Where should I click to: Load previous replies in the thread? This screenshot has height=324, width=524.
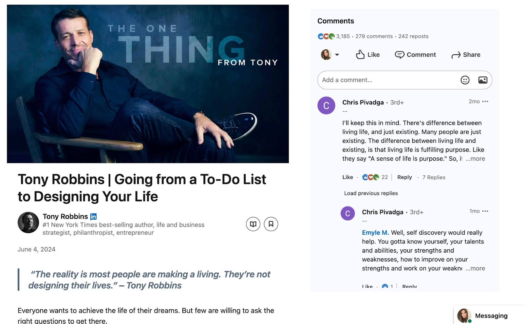pyautogui.click(x=370, y=193)
